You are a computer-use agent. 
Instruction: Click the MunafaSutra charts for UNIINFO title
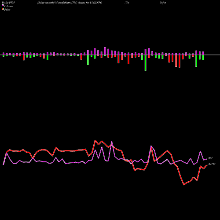pos(70,3)
